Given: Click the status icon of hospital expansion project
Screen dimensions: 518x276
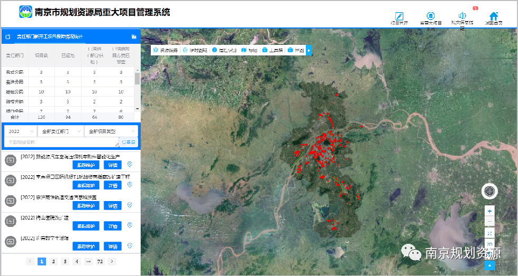Looking at the screenshot, I should point(11,221).
